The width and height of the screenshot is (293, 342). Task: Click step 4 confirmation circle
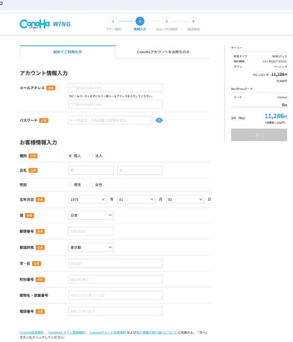pos(193,21)
